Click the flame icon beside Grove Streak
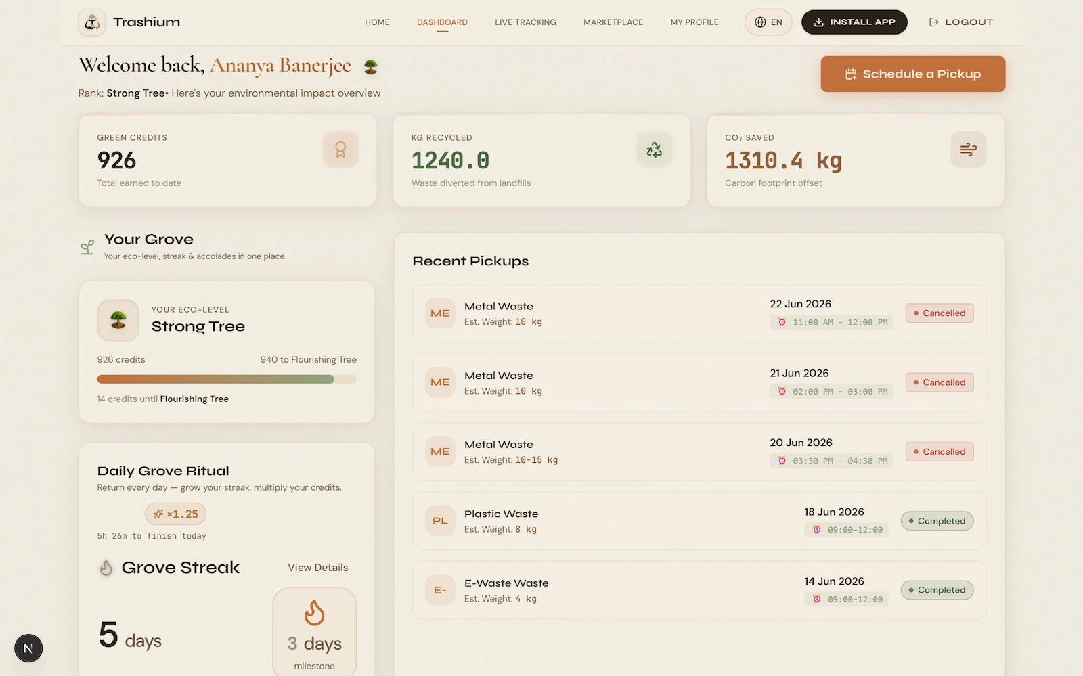 click(x=106, y=568)
